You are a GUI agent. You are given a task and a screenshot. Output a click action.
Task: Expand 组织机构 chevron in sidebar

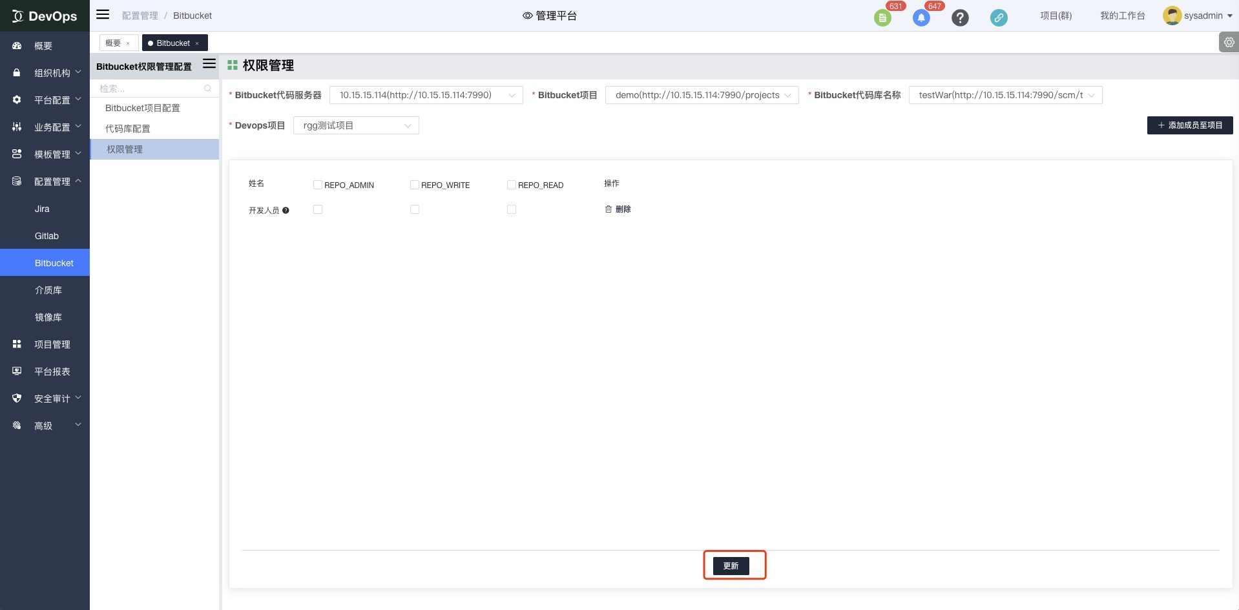point(78,72)
